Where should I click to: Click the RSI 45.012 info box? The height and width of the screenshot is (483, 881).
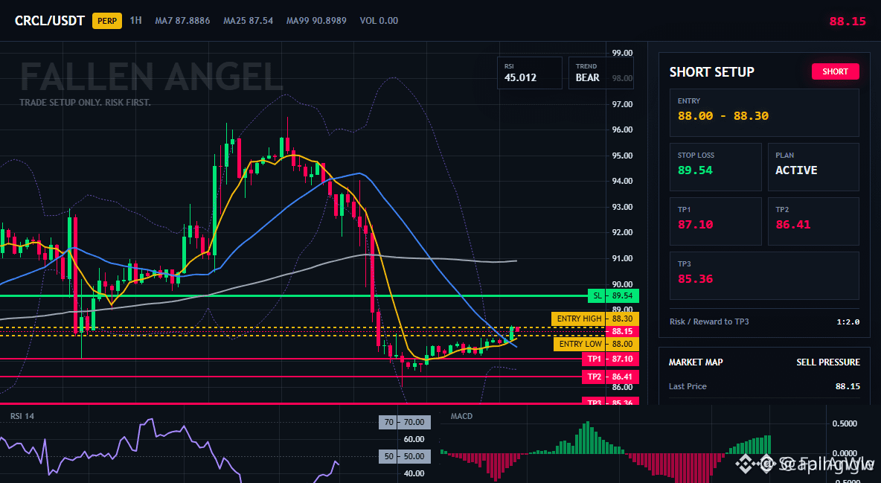529,73
